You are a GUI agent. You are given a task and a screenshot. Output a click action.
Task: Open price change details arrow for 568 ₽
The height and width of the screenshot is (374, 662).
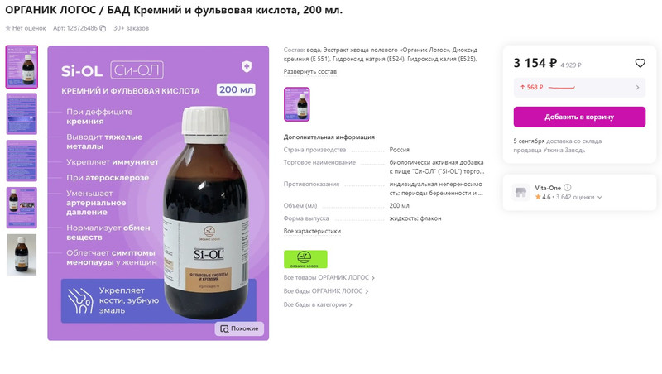click(637, 88)
